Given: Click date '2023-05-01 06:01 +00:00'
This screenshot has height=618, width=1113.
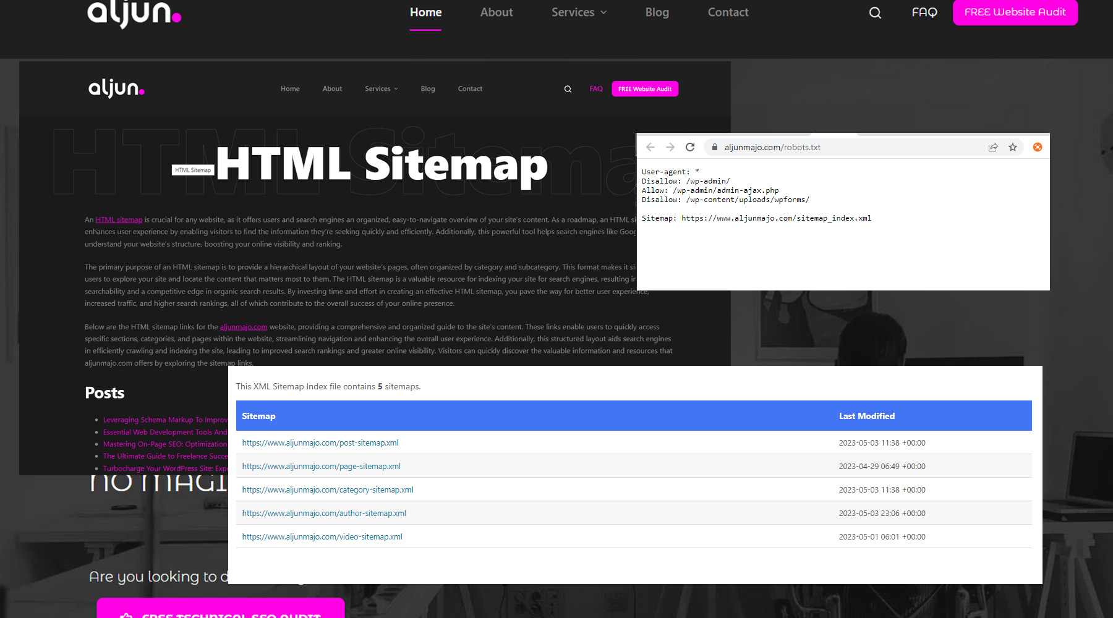Looking at the screenshot, I should click(x=882, y=537).
